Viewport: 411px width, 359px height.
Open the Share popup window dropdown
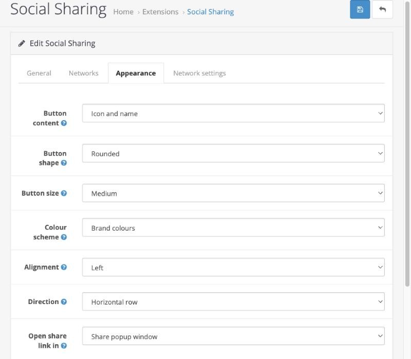coord(233,336)
